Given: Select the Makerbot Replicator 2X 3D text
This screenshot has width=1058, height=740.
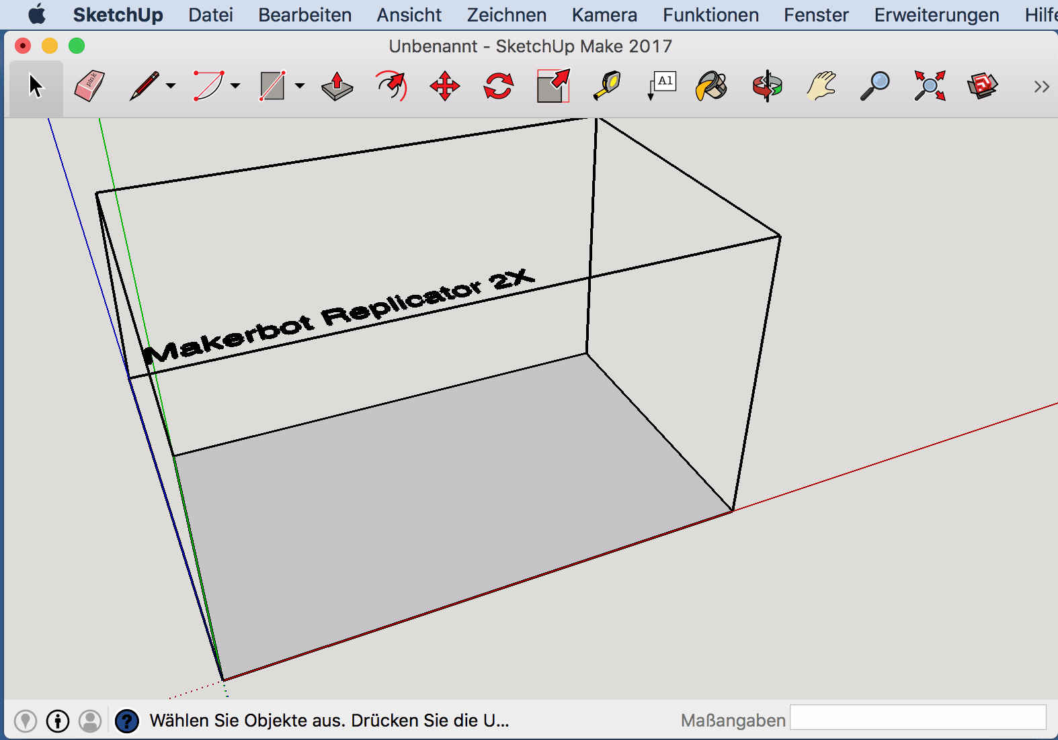Looking at the screenshot, I should (x=338, y=316).
